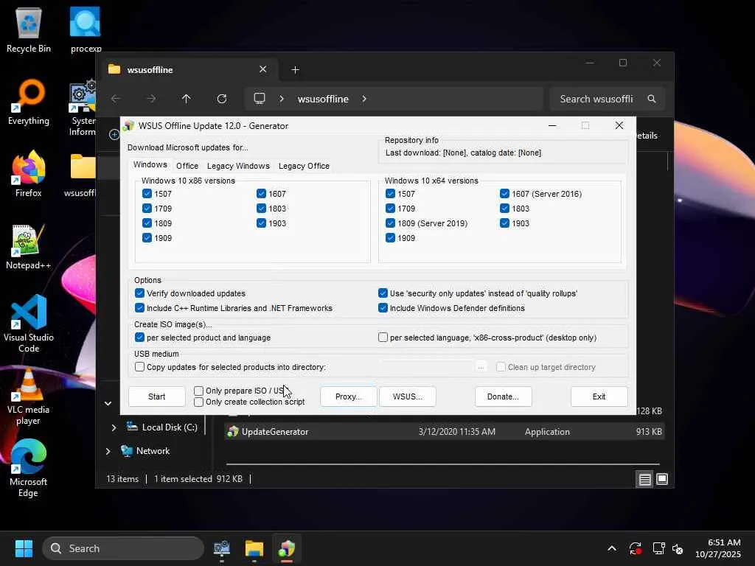Toggle security only updates option

click(383, 293)
